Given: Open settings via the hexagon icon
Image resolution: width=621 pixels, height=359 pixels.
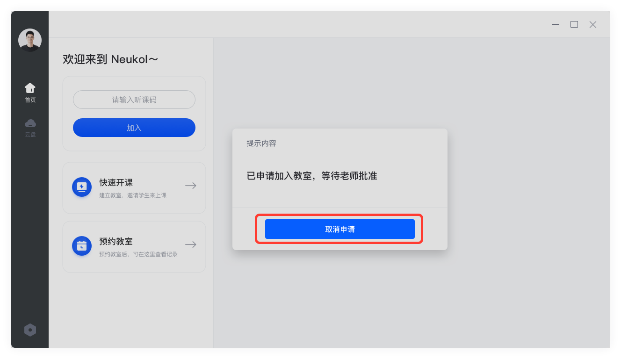Looking at the screenshot, I should [30, 330].
